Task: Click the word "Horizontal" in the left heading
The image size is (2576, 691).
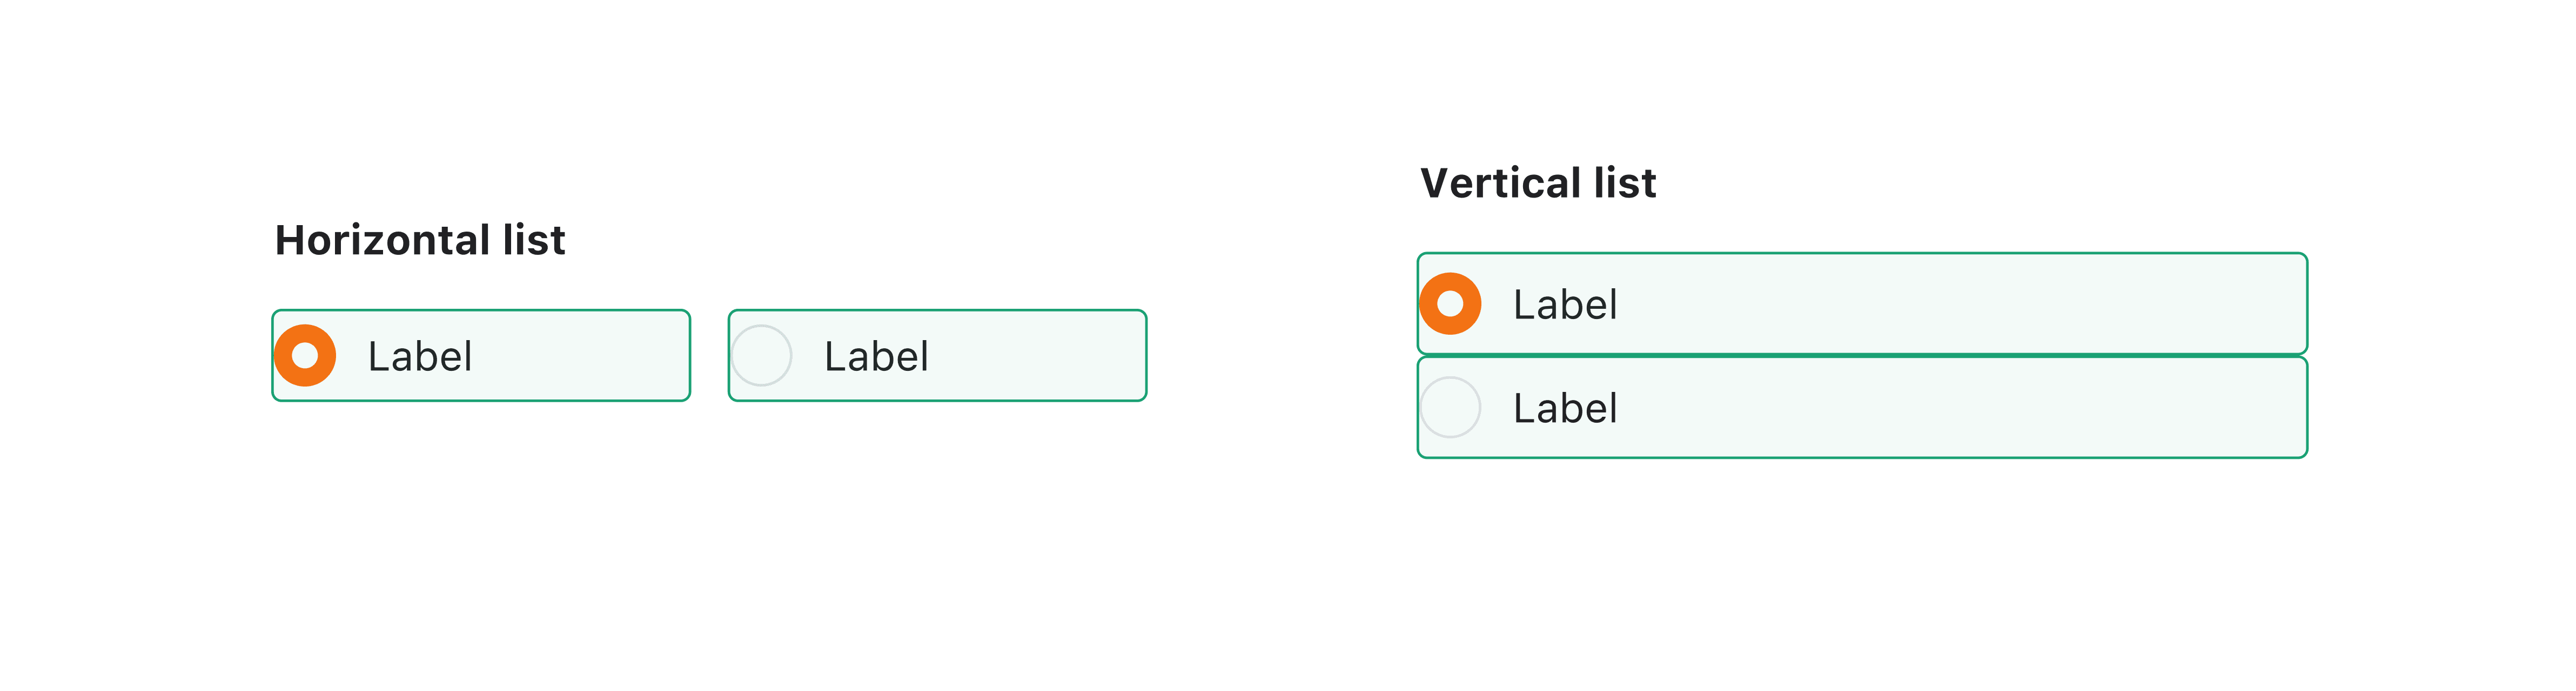Action: coord(382,241)
